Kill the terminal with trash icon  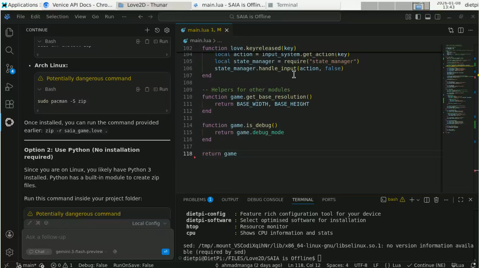436,200
